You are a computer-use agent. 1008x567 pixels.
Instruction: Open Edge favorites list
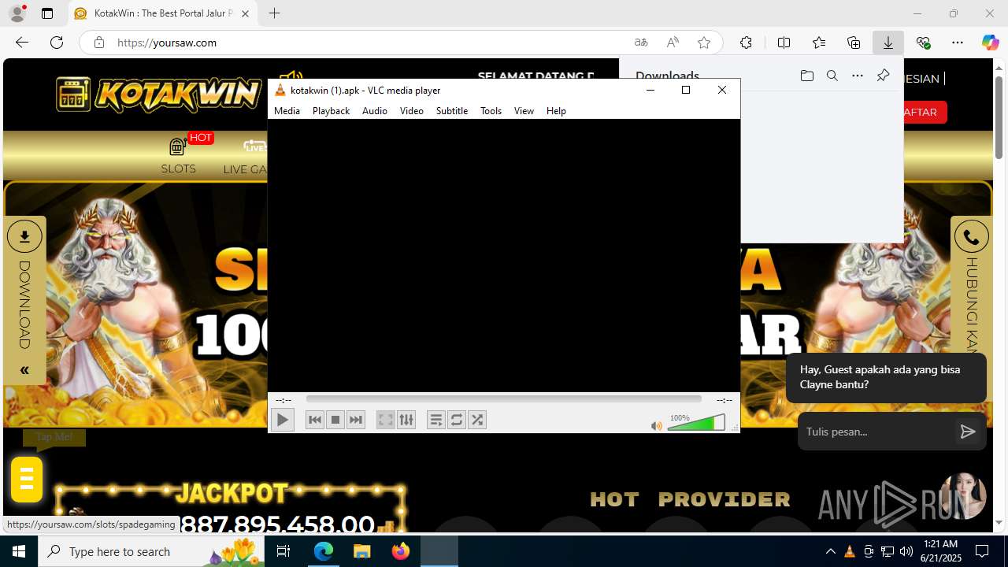pos(819,43)
